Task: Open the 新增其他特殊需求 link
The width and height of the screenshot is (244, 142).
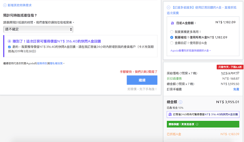Action: coord(19,5)
